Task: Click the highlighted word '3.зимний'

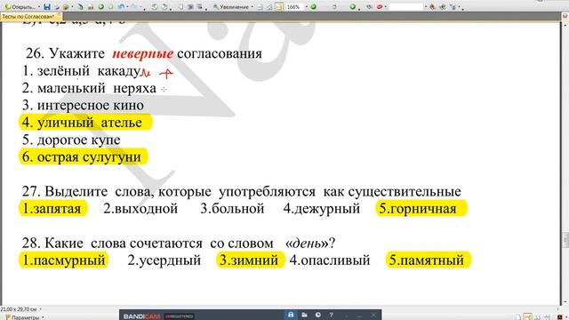Action: point(251,260)
